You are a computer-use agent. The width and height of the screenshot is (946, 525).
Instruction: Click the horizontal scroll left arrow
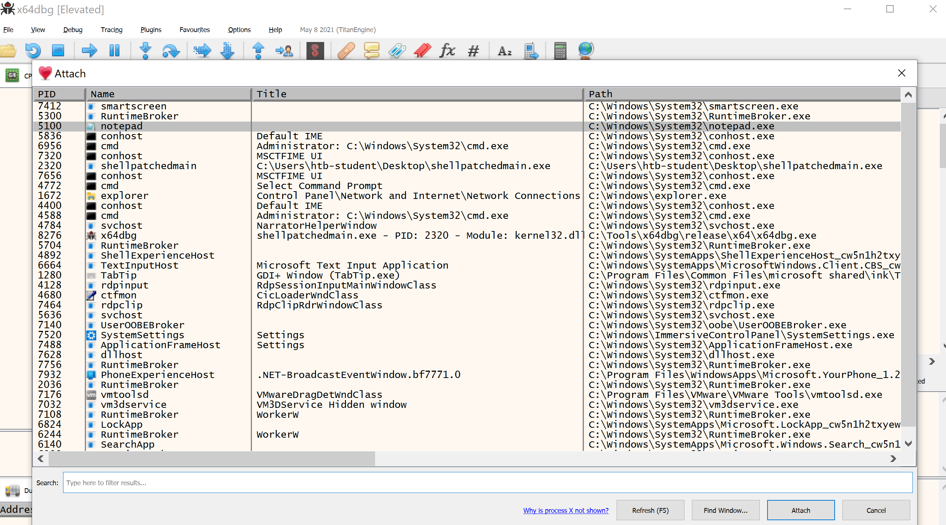coord(41,459)
